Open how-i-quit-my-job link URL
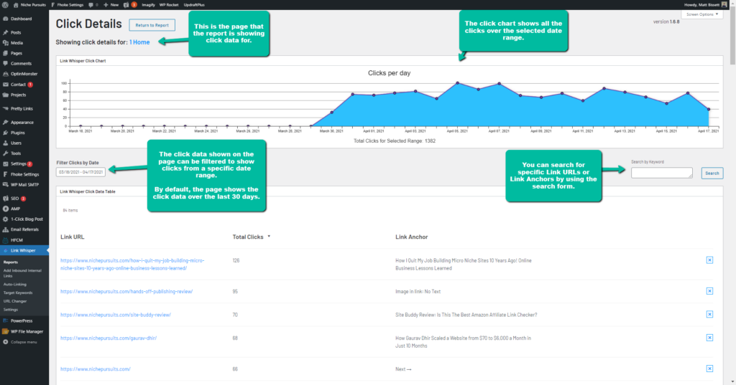 click(132, 264)
